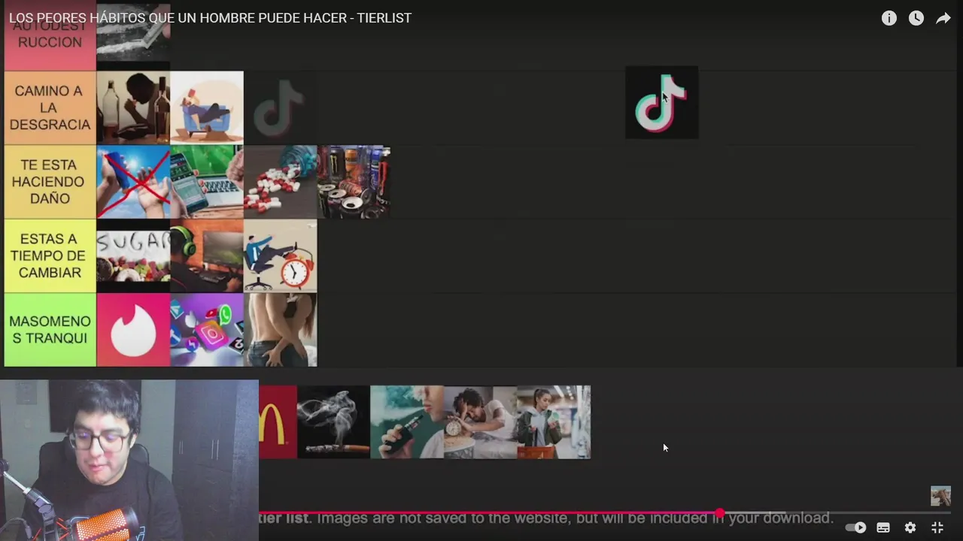Screen dimensions: 963x541
Task: Click the person lounging on couch image
Action: pyautogui.click(x=207, y=107)
